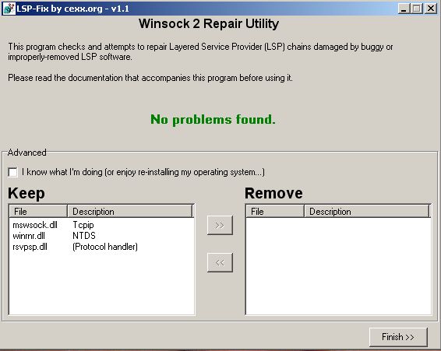441x351 pixels.
Task: Click the Finish >> button
Action: (x=398, y=337)
